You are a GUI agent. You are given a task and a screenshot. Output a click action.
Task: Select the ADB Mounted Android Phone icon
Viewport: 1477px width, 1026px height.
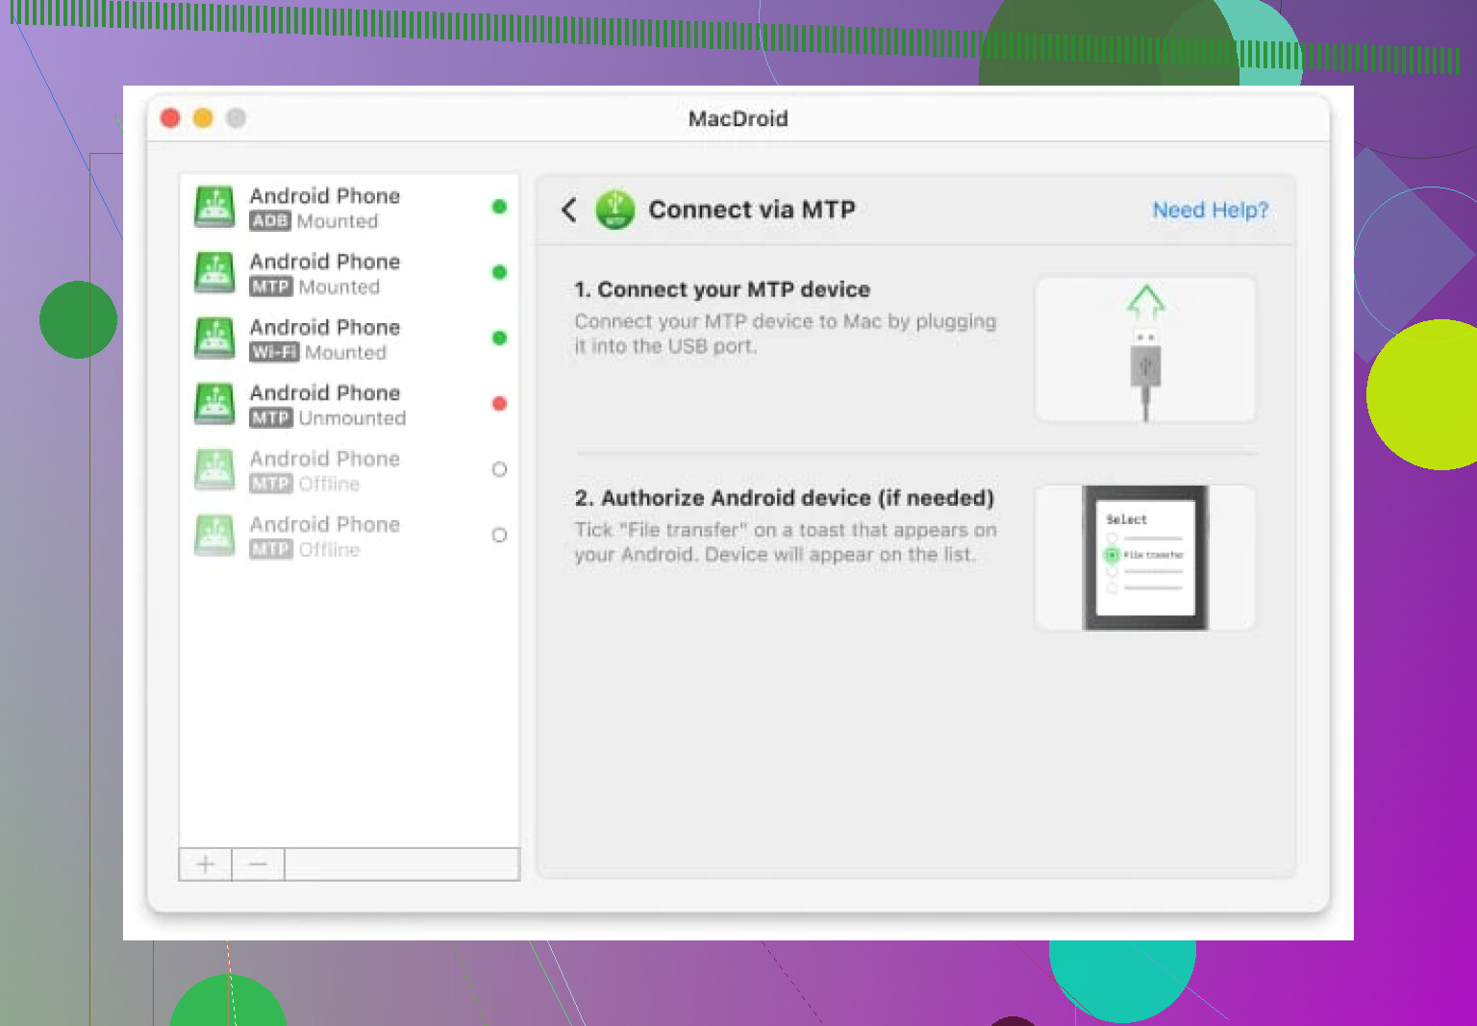coord(214,207)
